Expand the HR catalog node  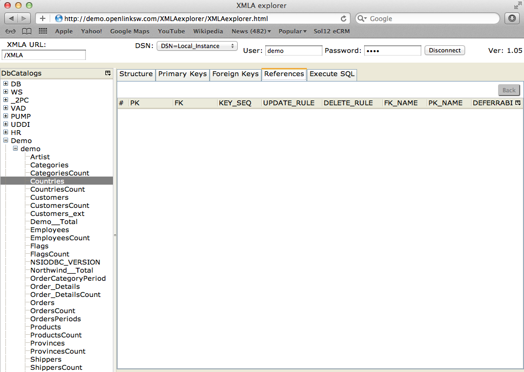(6, 132)
